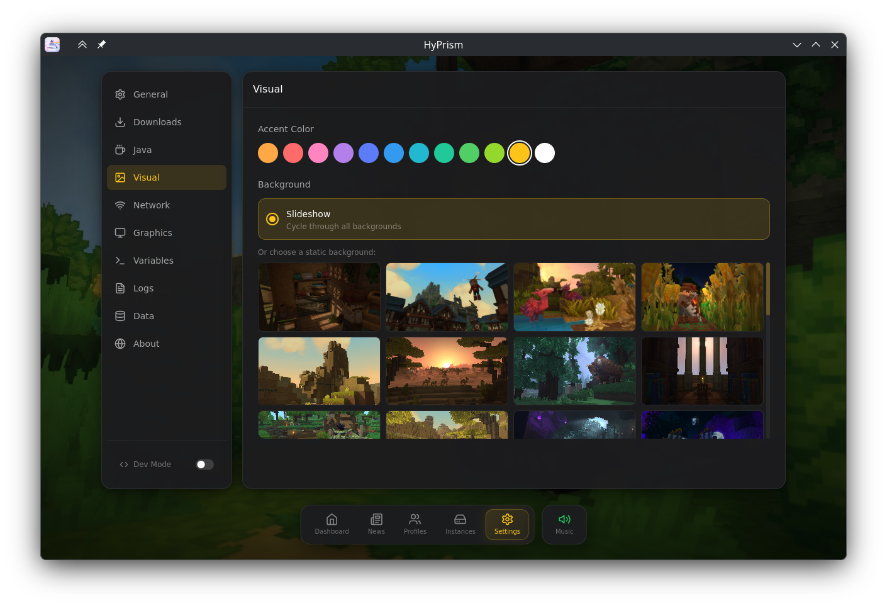Open the Variables settings section

click(x=167, y=261)
